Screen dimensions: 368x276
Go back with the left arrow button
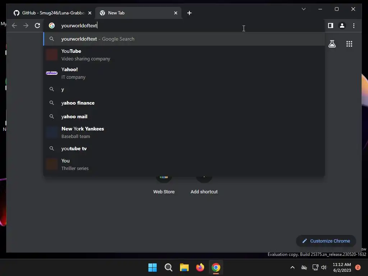[14, 26]
